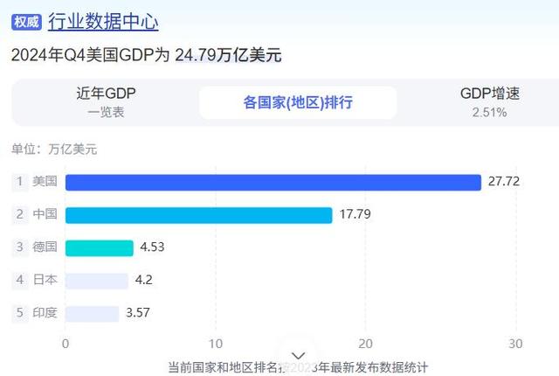Click rank number 2 badge
Image resolution: width=559 pixels, height=376 pixels.
click(20, 214)
